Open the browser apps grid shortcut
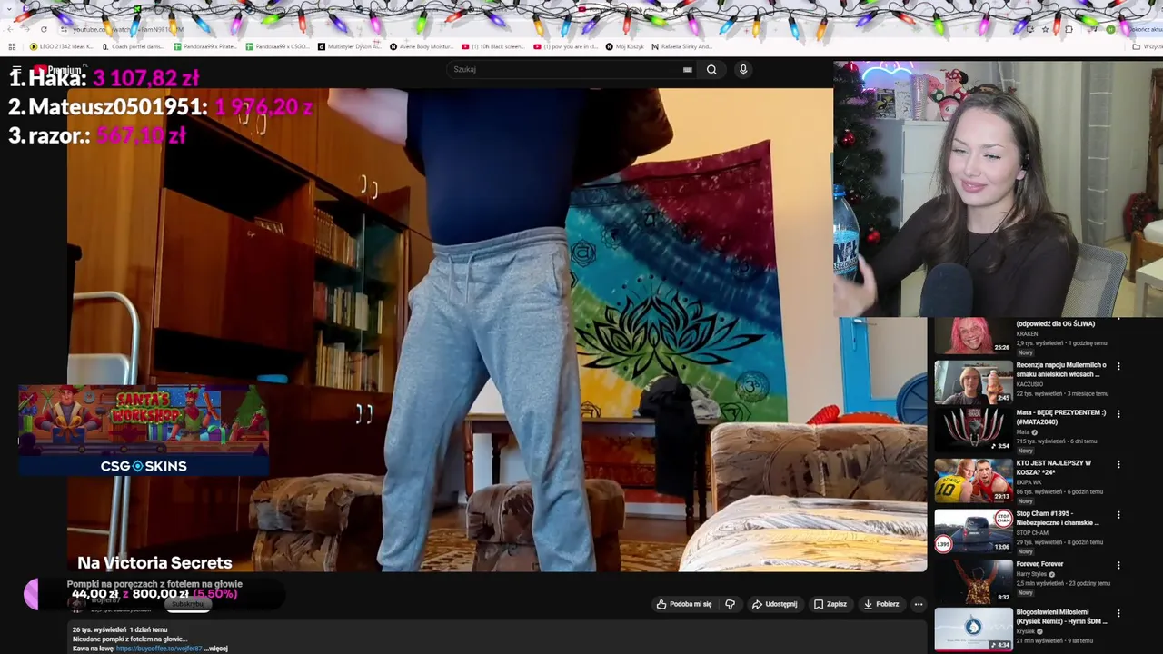The image size is (1163, 654). pos(12,46)
